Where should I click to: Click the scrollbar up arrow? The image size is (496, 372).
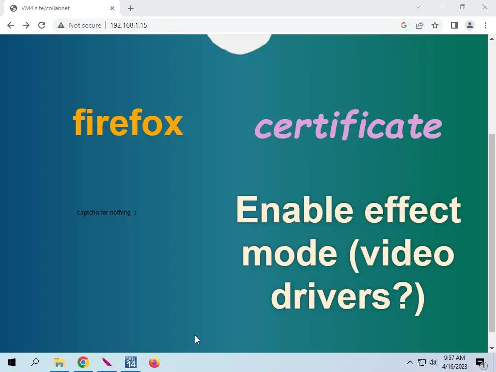click(x=492, y=39)
